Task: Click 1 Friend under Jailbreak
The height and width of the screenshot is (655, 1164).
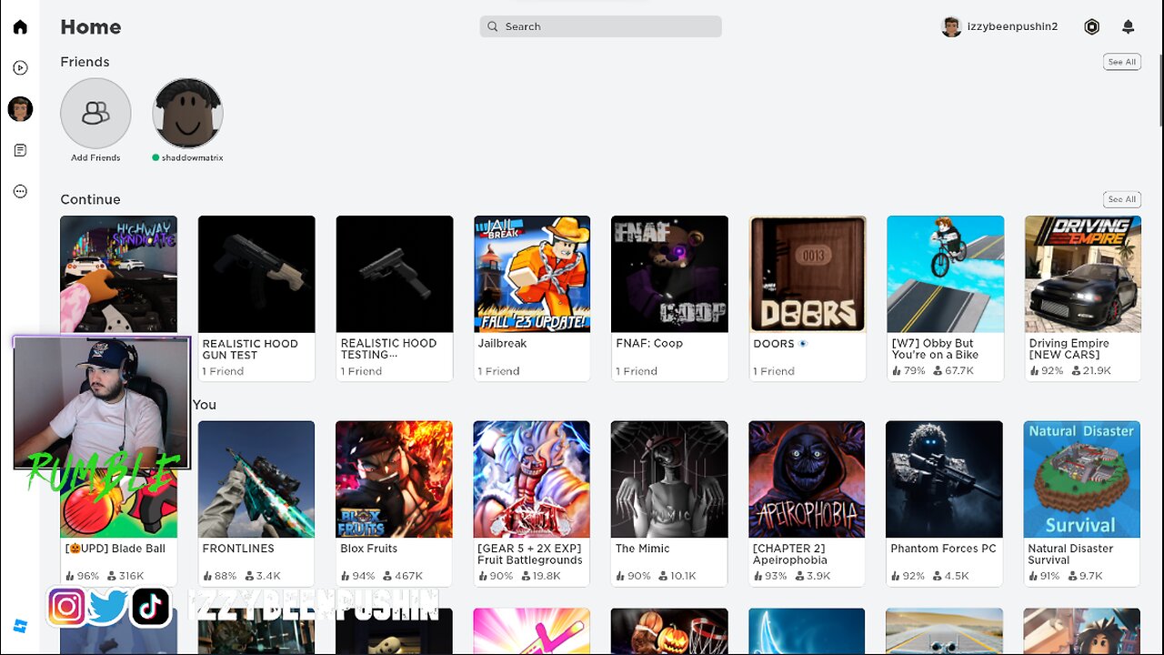Action: click(x=499, y=371)
